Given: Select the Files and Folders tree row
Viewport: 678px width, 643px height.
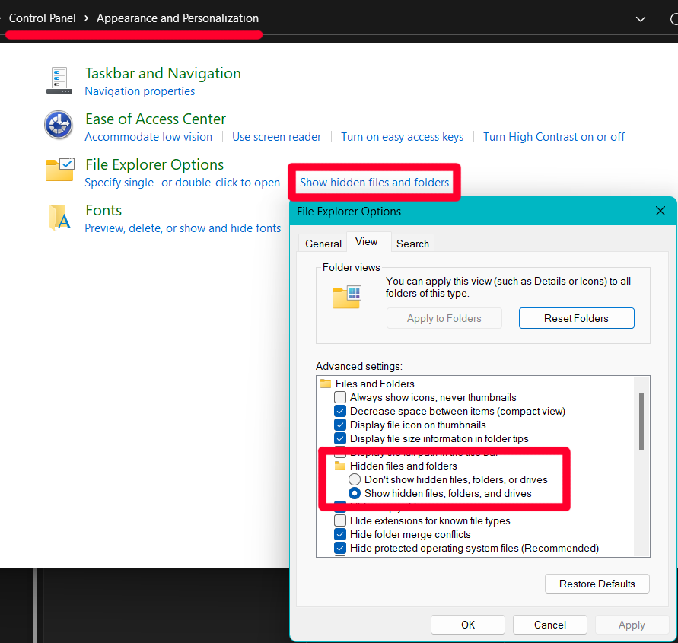Looking at the screenshot, I should [375, 384].
